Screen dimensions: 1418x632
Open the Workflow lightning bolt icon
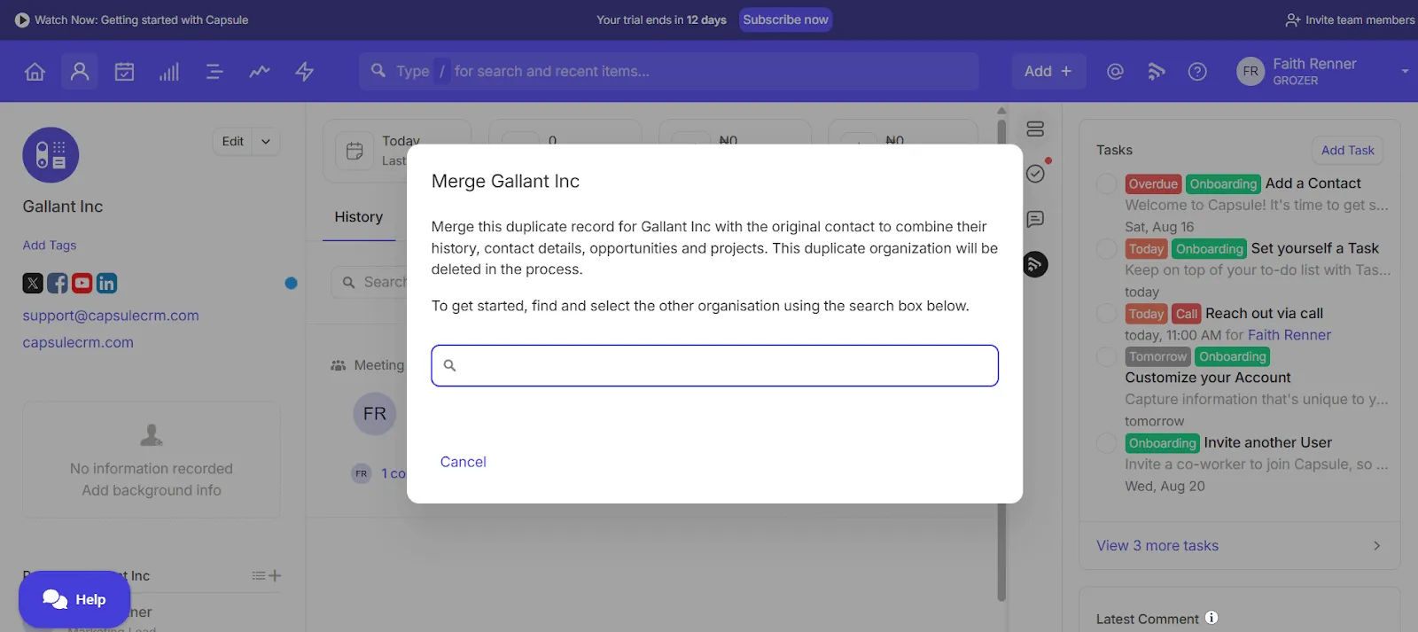pos(305,72)
